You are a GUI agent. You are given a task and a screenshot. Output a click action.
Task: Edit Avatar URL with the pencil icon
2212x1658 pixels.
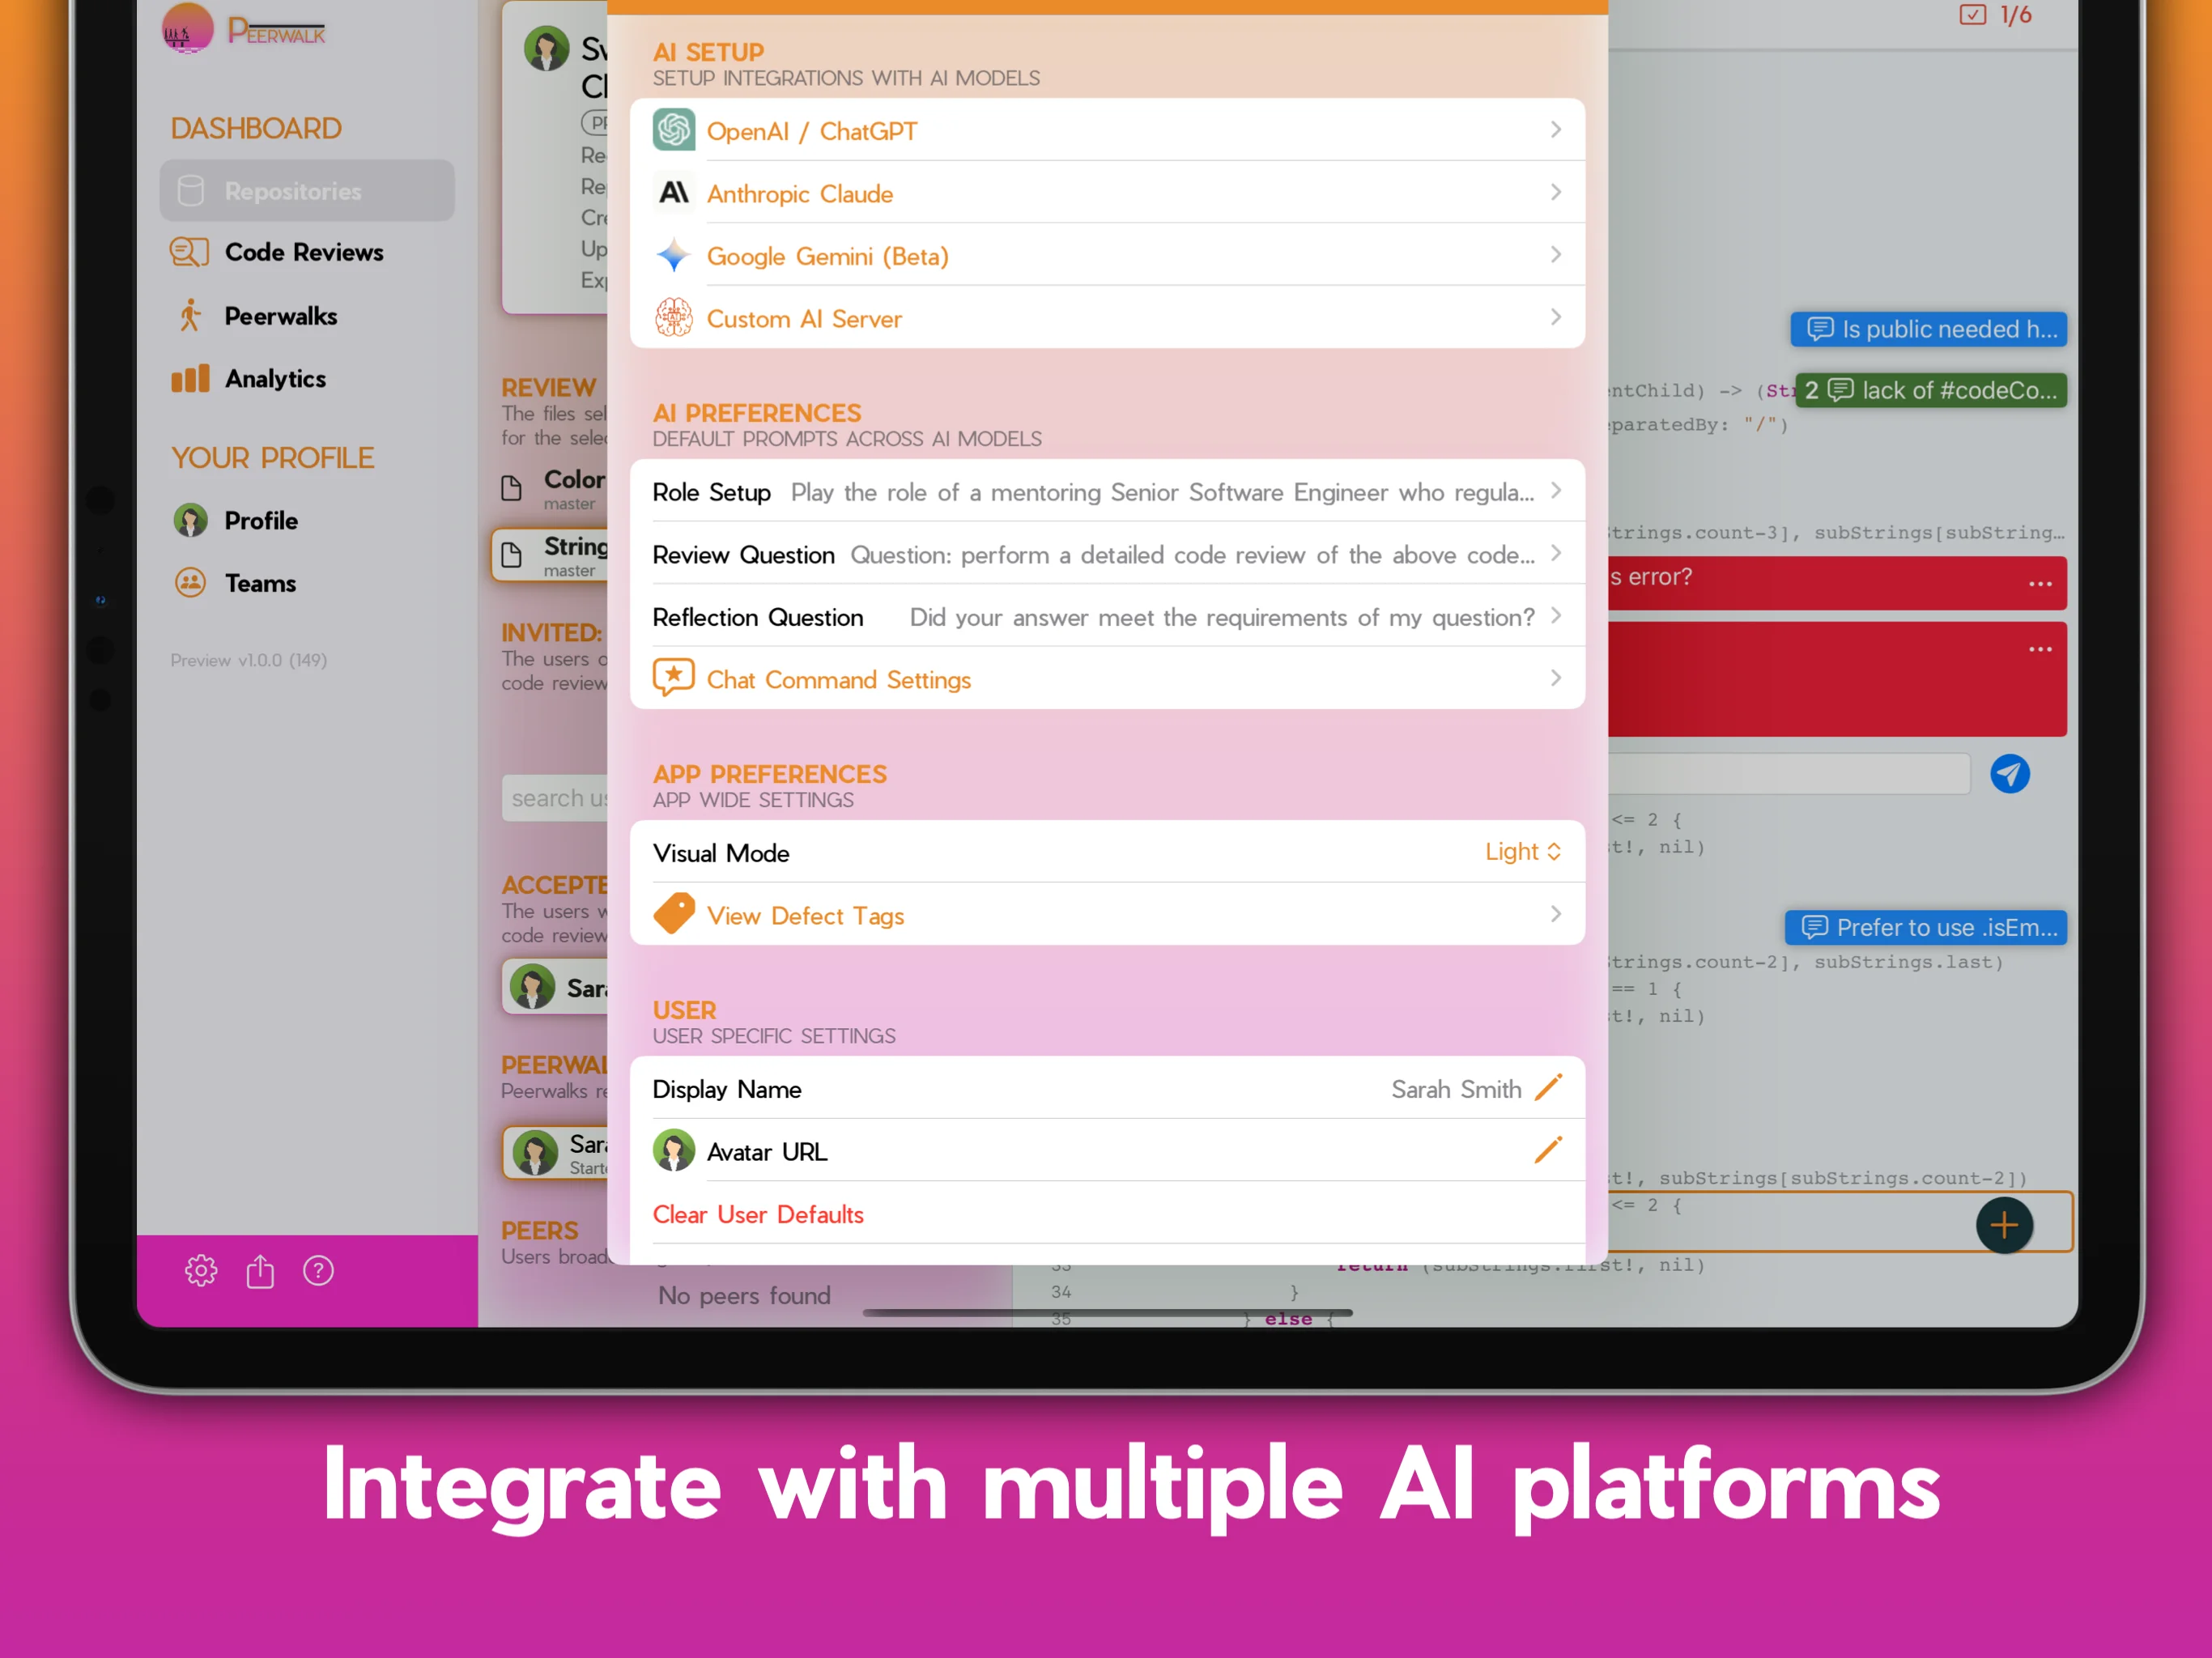[1549, 1151]
